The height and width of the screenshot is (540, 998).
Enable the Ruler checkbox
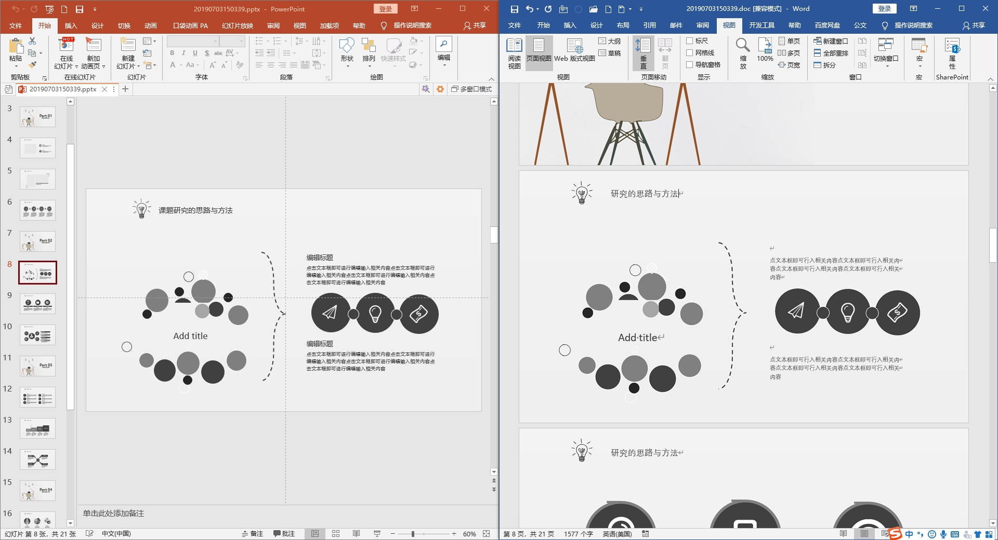pyautogui.click(x=690, y=41)
